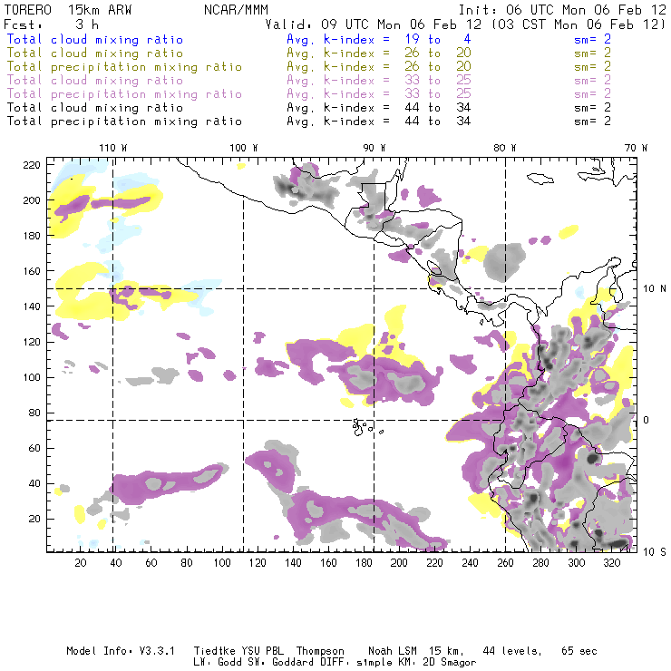This screenshot has width=671, height=671.
Task: Click the '80 W' longitude label
Action: (504, 148)
